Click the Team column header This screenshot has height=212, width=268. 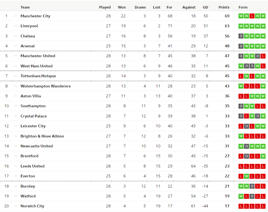point(25,7)
